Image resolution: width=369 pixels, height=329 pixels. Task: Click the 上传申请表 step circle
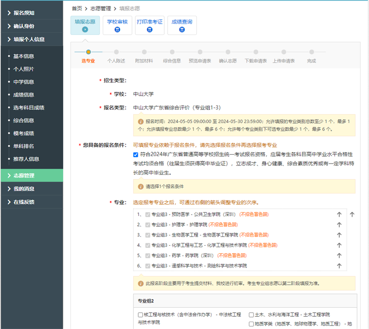[284, 52]
